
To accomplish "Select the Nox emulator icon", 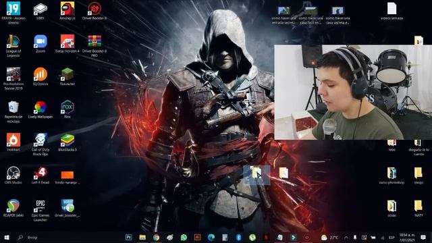I will (x=67, y=109).
